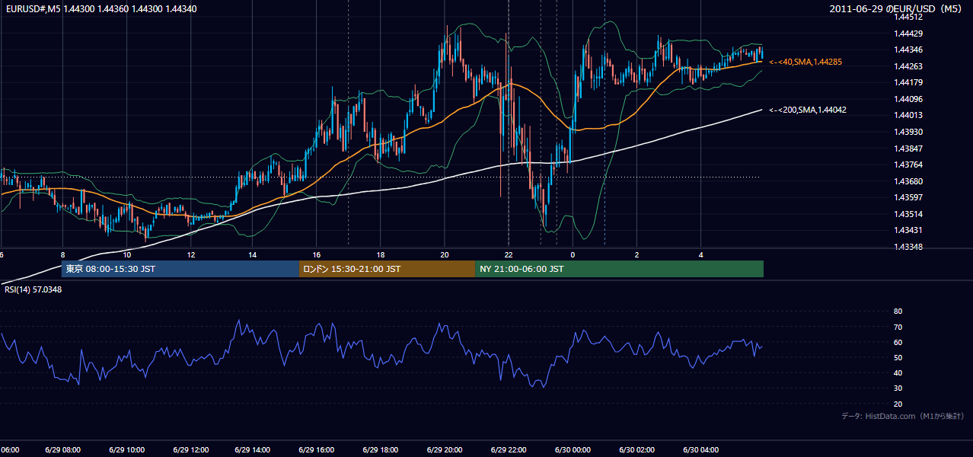Click price axis value 1.43930

point(908,132)
